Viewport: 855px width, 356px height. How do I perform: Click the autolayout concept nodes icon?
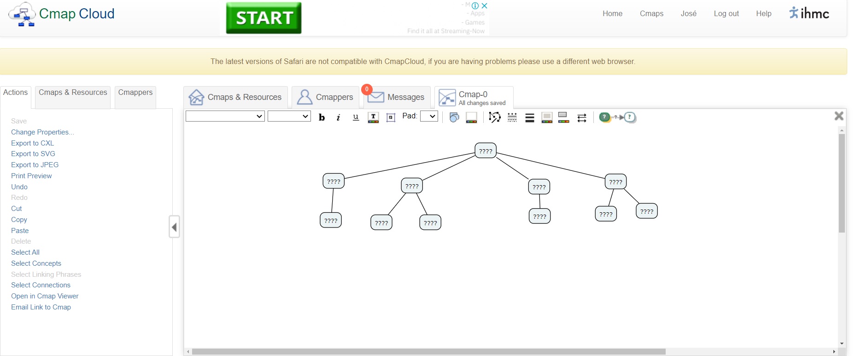tap(617, 117)
